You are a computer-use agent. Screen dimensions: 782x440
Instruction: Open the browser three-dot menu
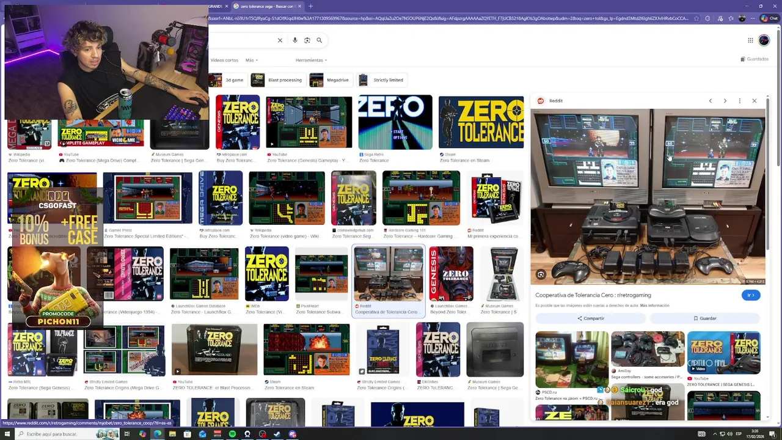752,18
